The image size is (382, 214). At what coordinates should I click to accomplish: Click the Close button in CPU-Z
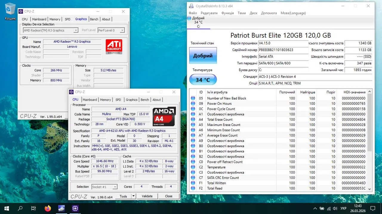point(169,196)
